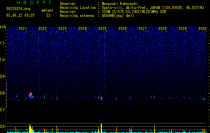
Task: Click the 'Receiving antenna' label
Action: coord(77,16)
